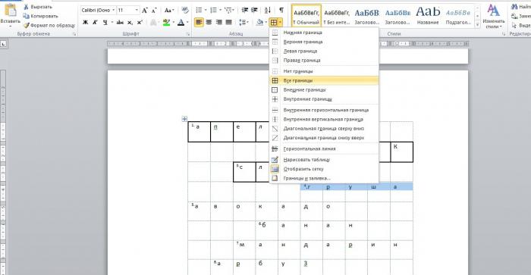Screen dimensions: 531x275
Task: Choose Левая граница menu entry
Action: click(324, 51)
